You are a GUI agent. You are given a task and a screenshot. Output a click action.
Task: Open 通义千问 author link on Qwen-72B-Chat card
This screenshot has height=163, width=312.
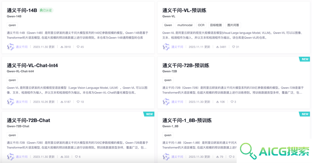tap(22, 157)
